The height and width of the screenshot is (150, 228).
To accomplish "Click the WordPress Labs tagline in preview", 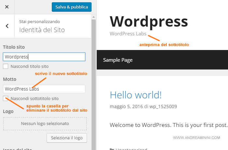I will click(128, 34).
